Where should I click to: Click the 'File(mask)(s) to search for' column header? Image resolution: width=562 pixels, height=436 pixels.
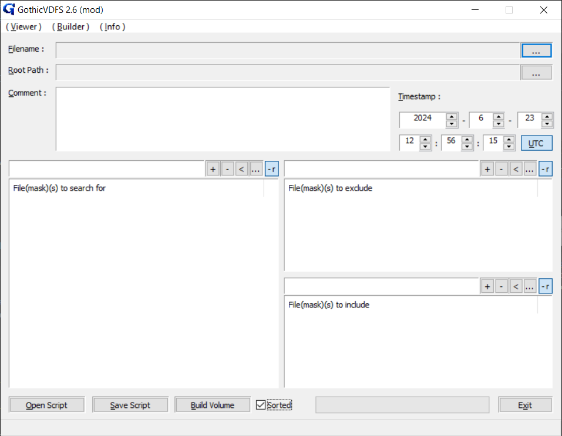point(137,188)
